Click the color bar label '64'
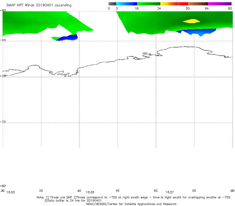Image resolution: width=235 pixels, height=206 pixels. coord(207,8)
